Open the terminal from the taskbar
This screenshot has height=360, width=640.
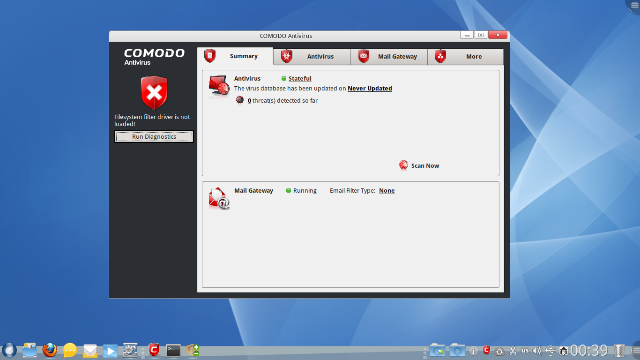(x=173, y=350)
